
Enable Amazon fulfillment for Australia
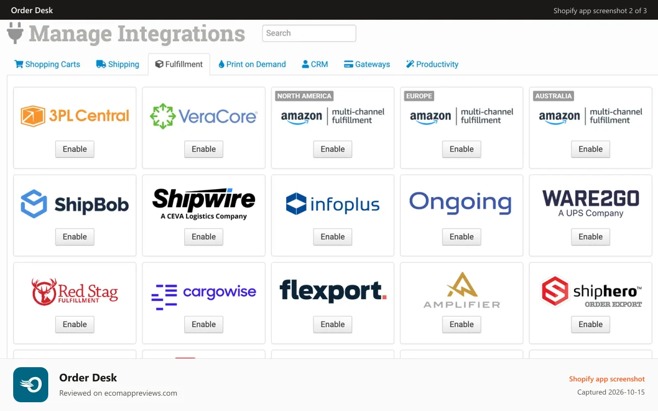click(x=591, y=149)
